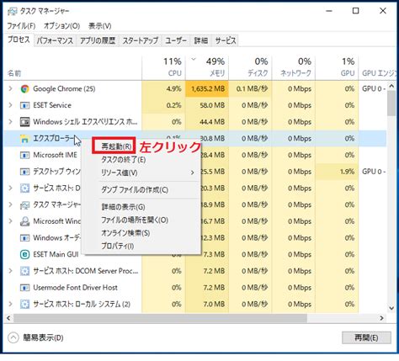Open プロパティ(I) from context menu
Image resolution: width=399 pixels, height=361 pixels.
[117, 246]
